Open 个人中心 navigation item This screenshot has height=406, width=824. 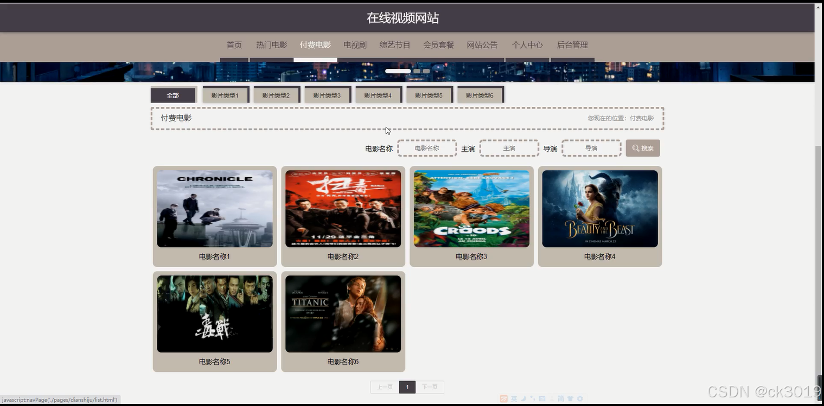pos(527,45)
